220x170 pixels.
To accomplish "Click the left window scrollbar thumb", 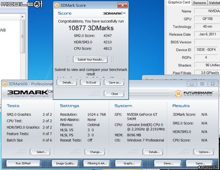I will tap(22, 36).
